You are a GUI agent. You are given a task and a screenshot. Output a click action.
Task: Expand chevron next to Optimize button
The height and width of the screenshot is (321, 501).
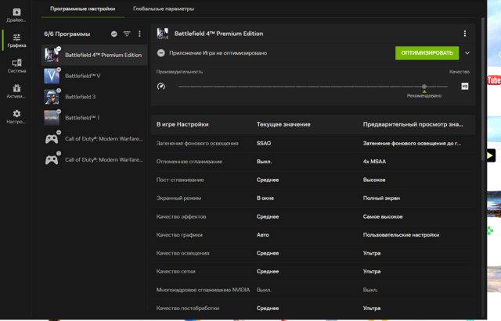pyautogui.click(x=467, y=53)
